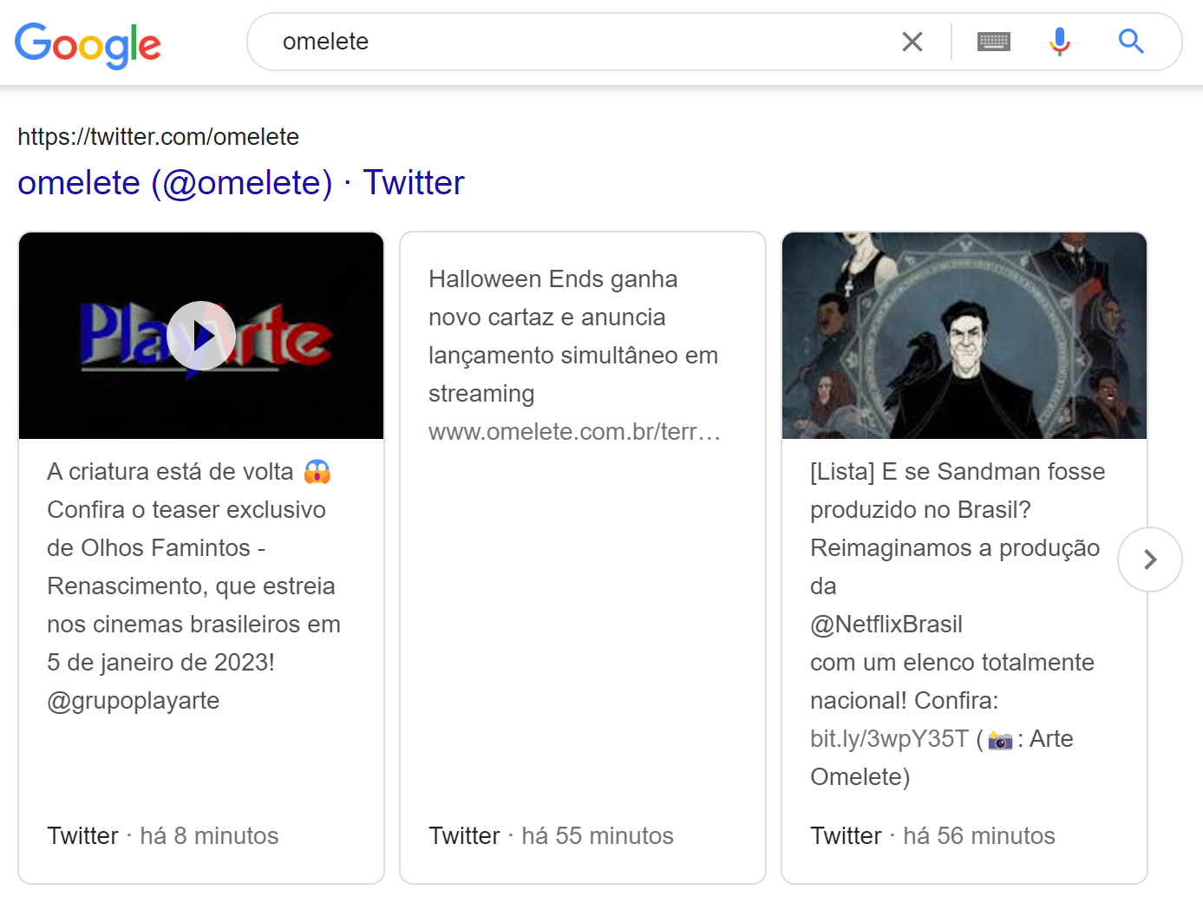
Task: Click the Sandman illustration thumbnail
Action: (x=964, y=336)
